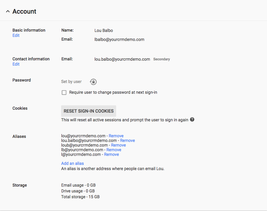Remove alias loub@yourcrmdemo.com
This screenshot has height=211, width=267.
click(118, 145)
